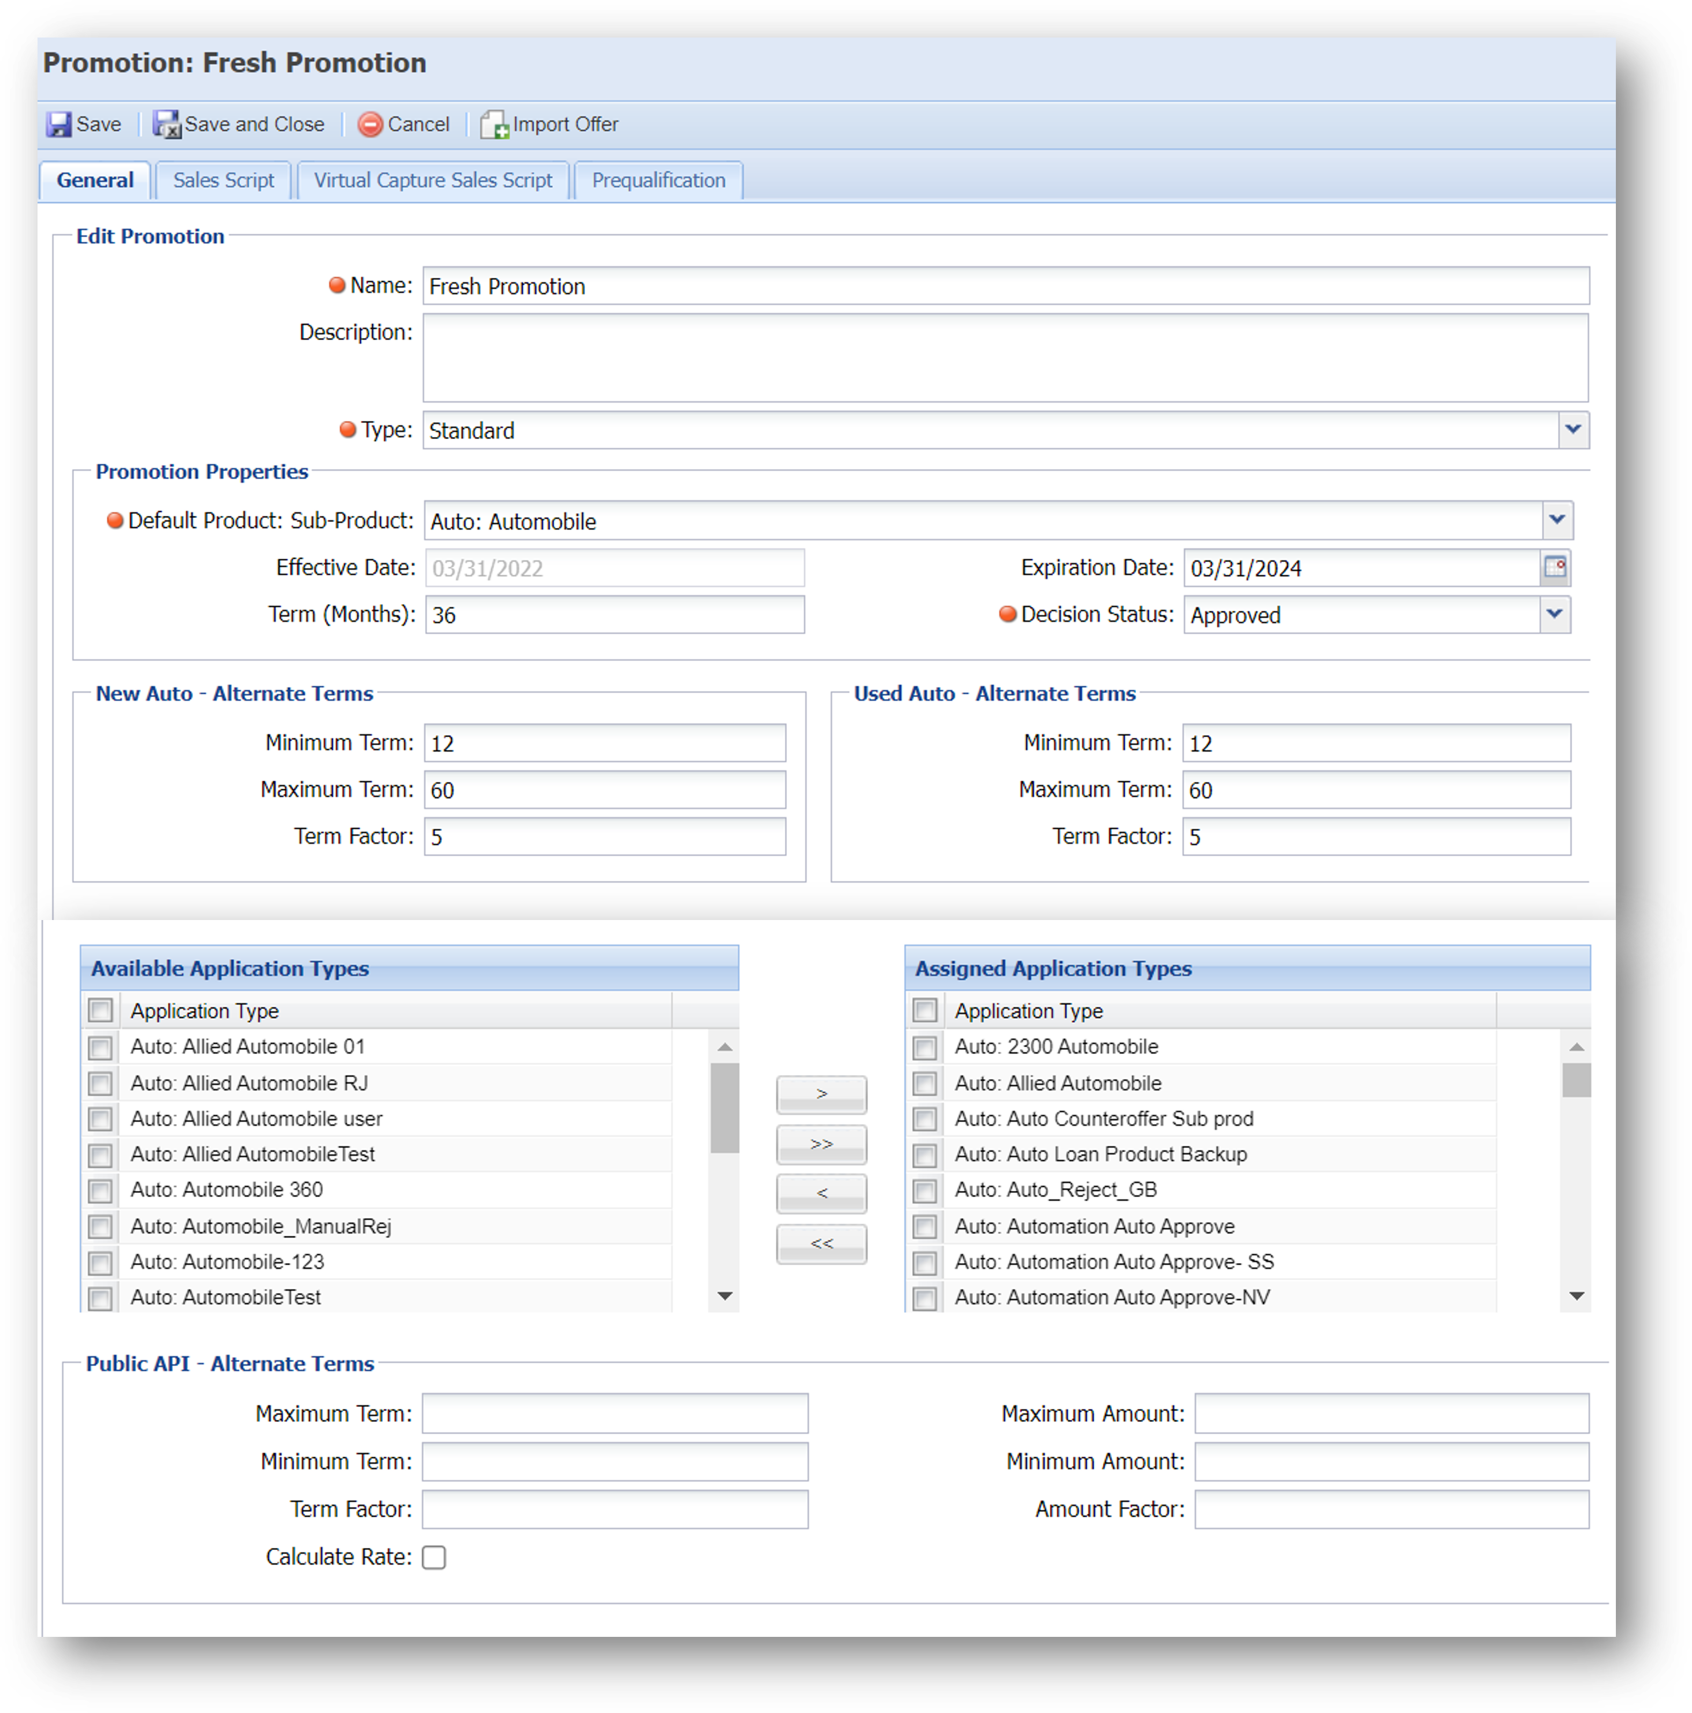
Task: Check select-all in Available Application Types header
Action: coord(100,1010)
